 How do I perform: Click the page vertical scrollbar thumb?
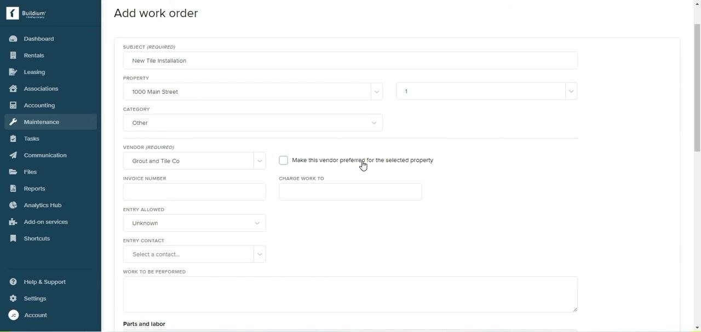tap(697, 88)
